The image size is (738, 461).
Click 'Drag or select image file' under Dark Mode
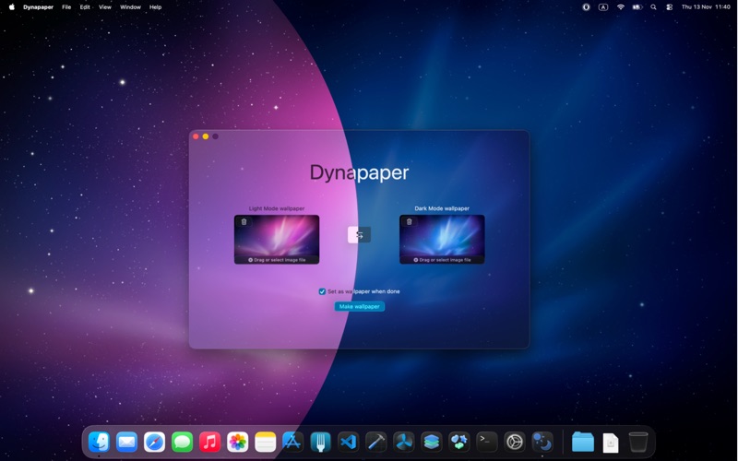tap(442, 260)
